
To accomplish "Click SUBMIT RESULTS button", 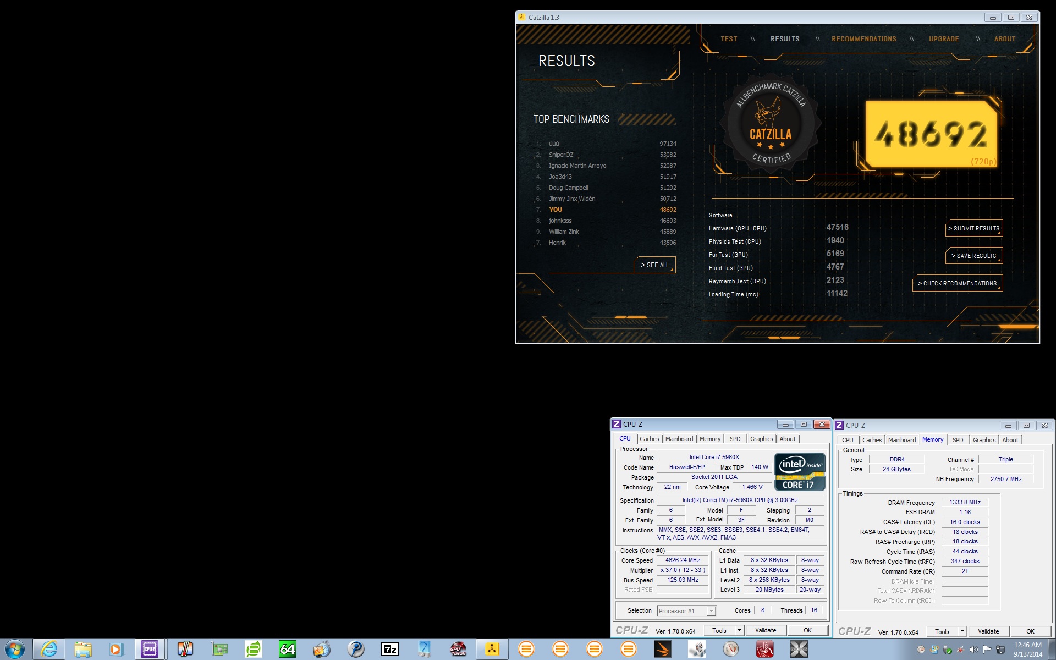I will point(974,228).
